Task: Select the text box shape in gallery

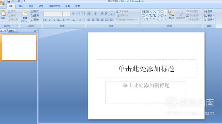Action: 143,12
